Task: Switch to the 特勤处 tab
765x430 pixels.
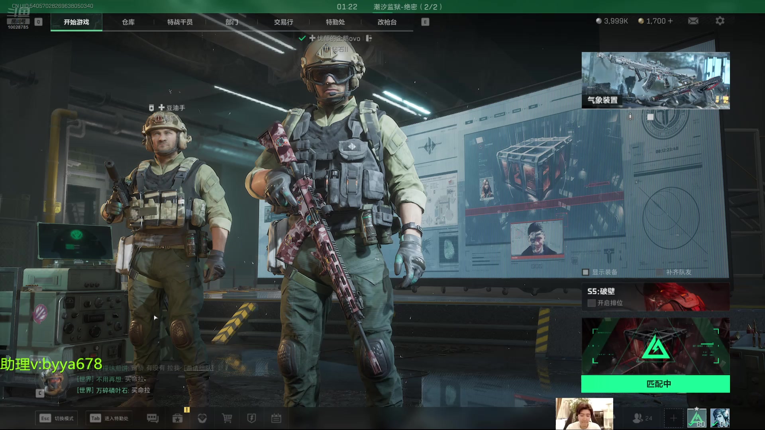Action: click(335, 22)
